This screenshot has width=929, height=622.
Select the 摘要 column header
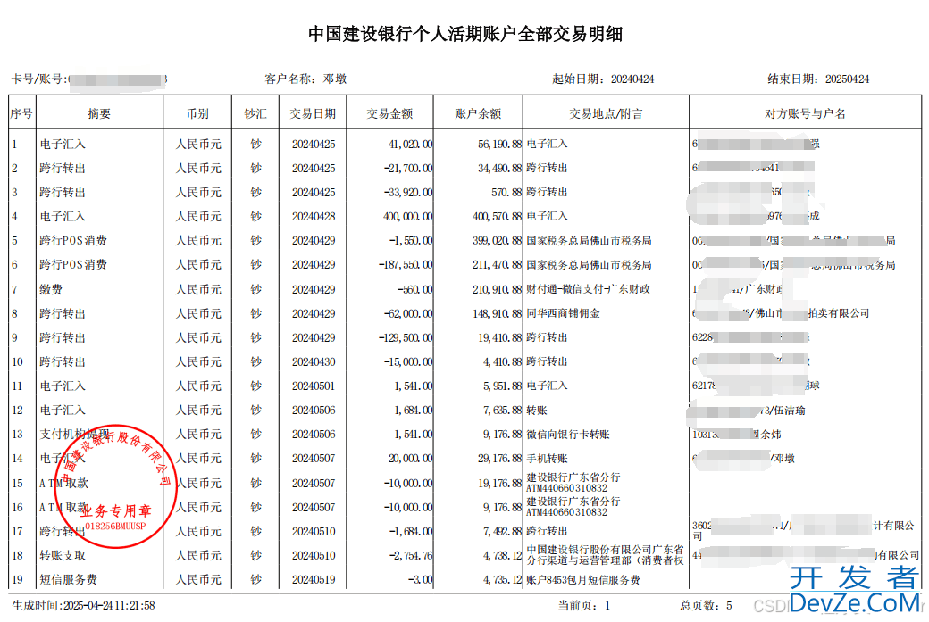pos(99,113)
